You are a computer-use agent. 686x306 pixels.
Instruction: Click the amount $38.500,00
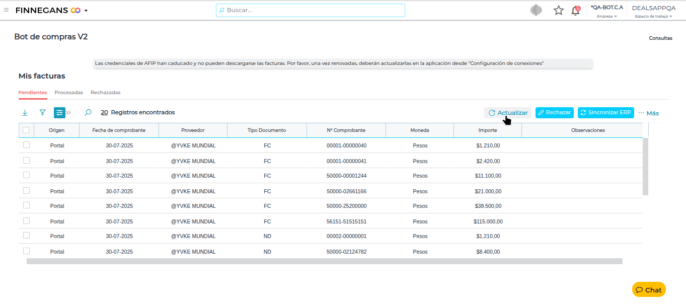pos(488,206)
